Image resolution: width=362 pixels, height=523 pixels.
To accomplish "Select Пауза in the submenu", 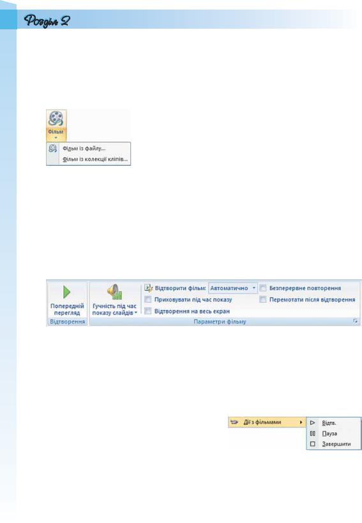I will click(x=334, y=434).
